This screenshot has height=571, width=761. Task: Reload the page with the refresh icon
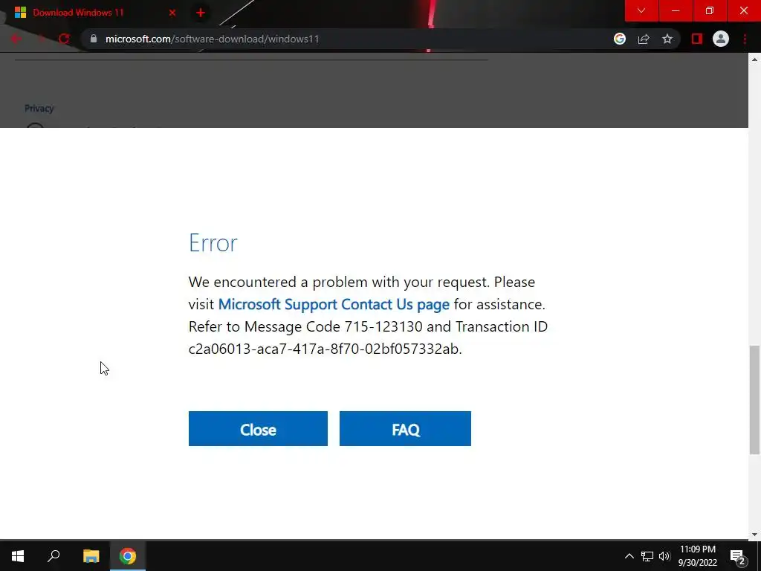64,39
